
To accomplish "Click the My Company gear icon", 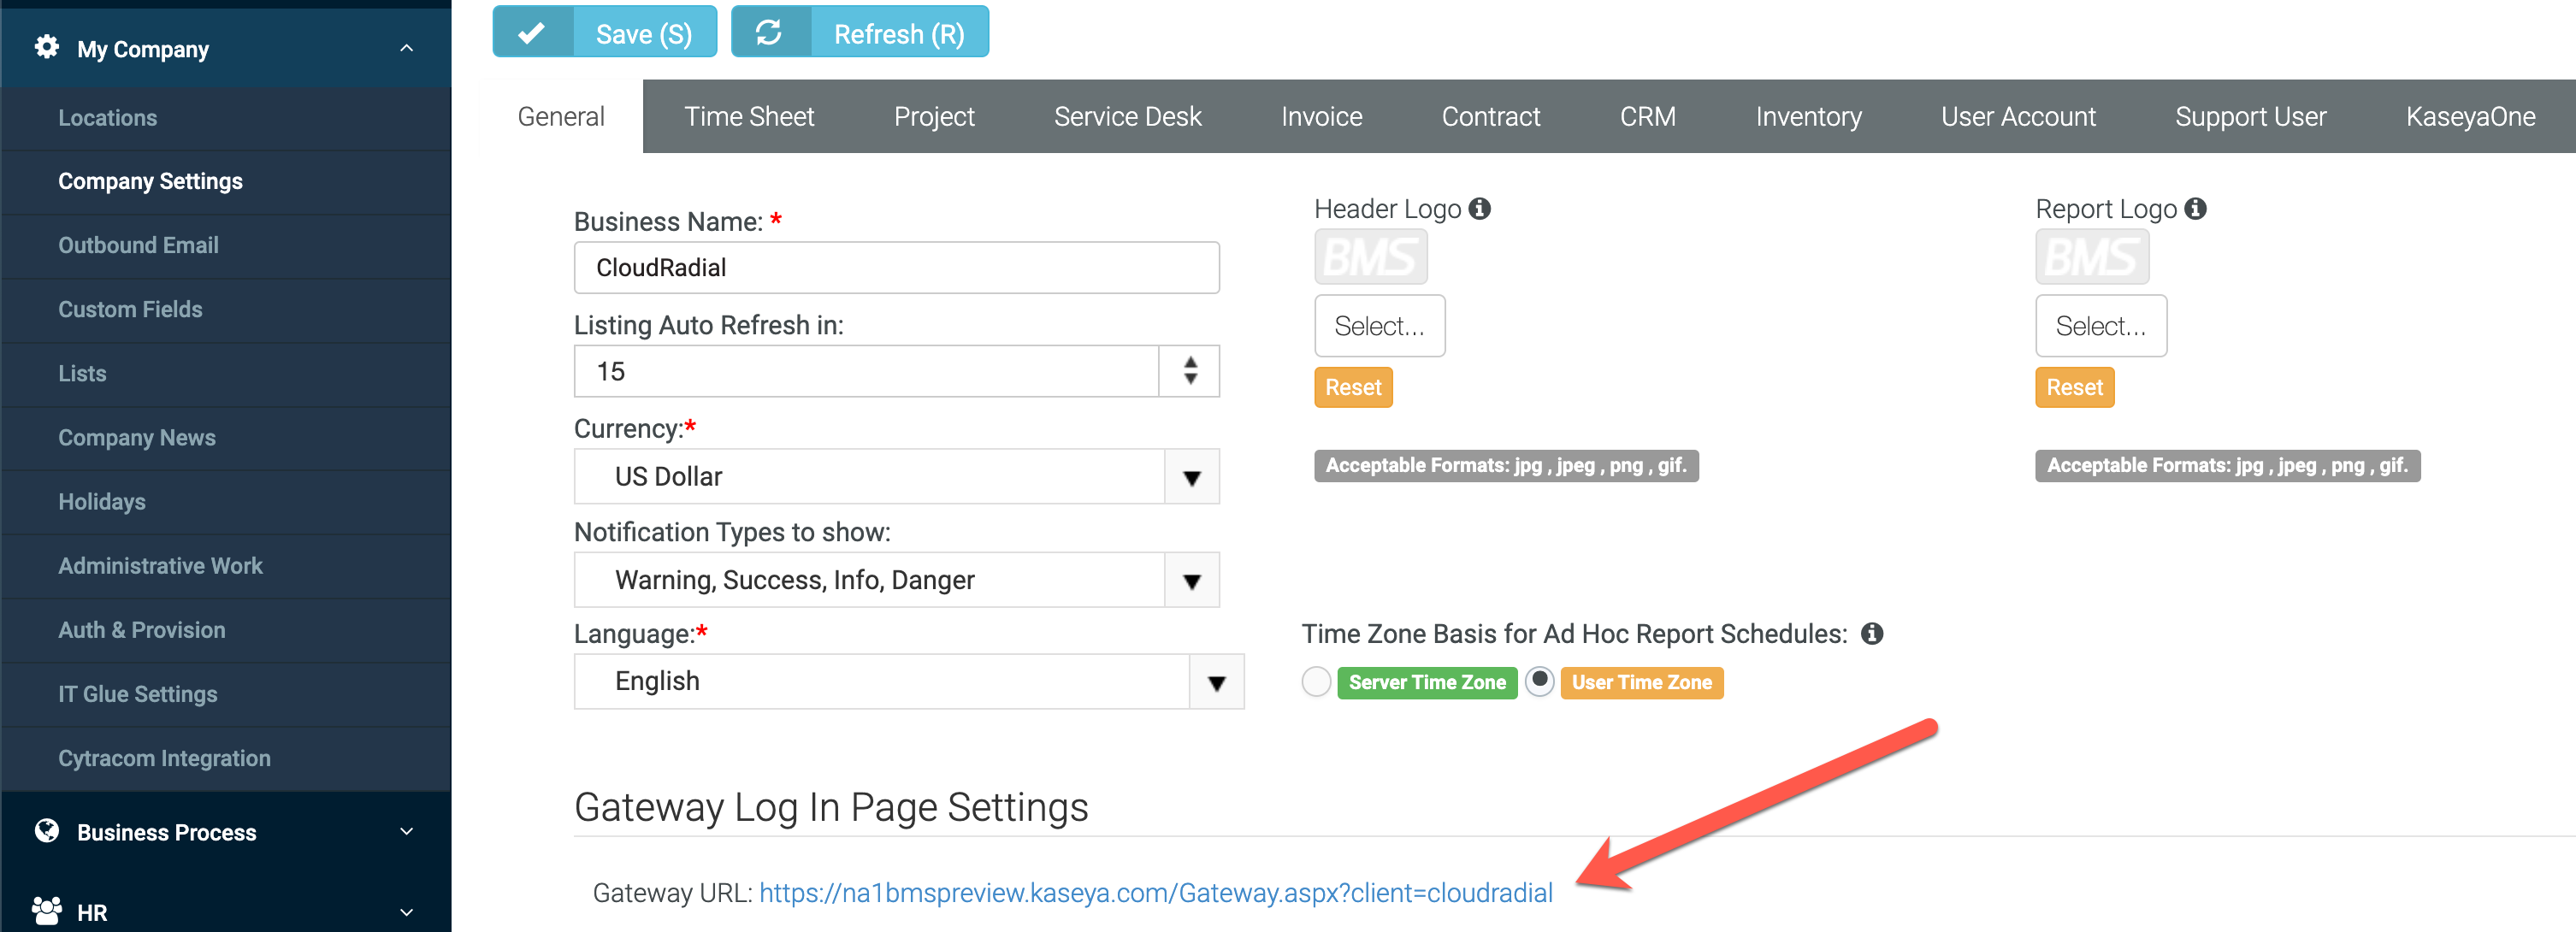I will 46,47.
